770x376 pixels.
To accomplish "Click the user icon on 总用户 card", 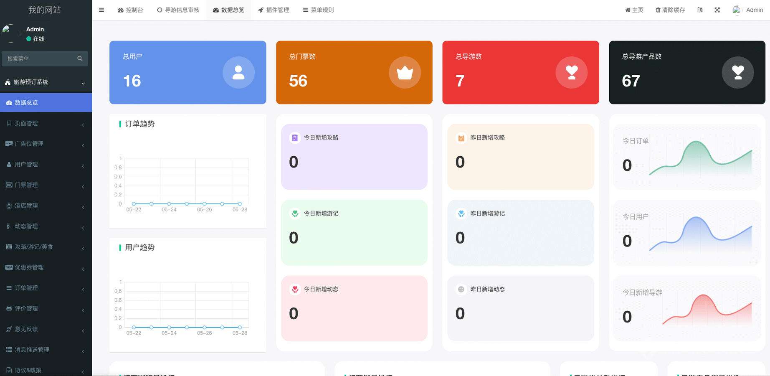I will [238, 73].
